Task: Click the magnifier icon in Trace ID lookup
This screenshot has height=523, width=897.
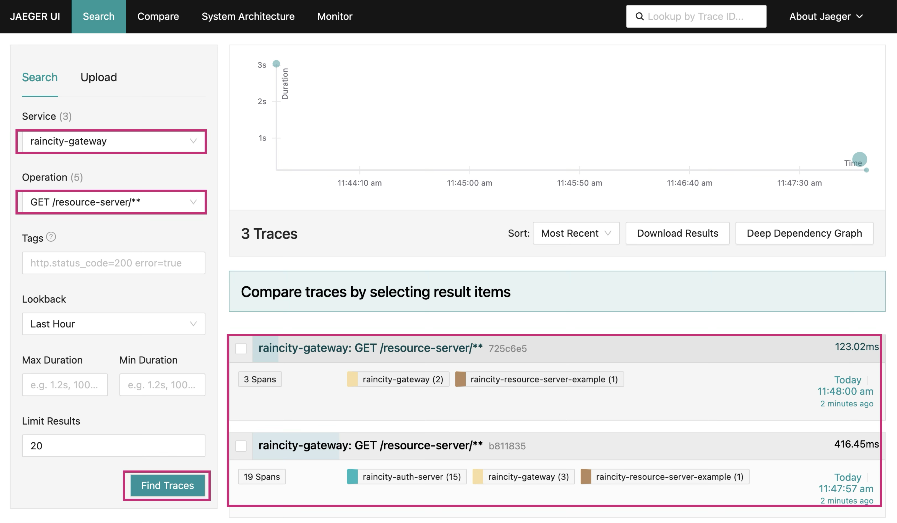Action: click(x=639, y=16)
